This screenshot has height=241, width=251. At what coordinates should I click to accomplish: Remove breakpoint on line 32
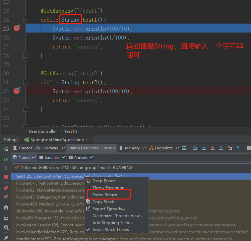[17, 91]
